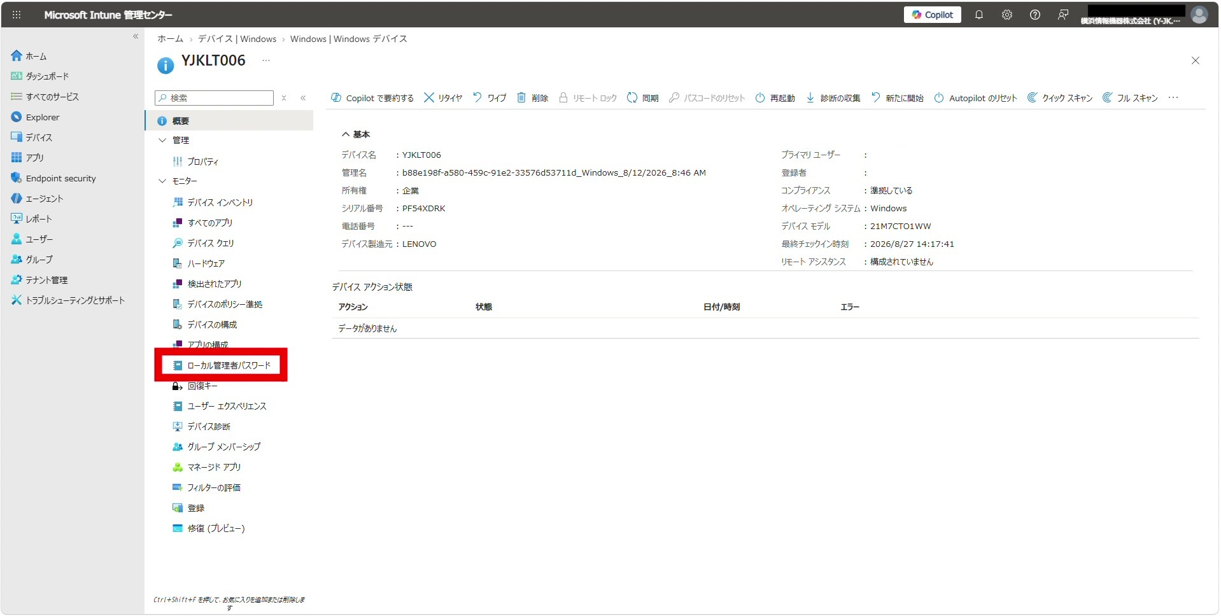This screenshot has width=1221, height=616.
Task: Collapse the left navigation sidebar
Action: 136,36
